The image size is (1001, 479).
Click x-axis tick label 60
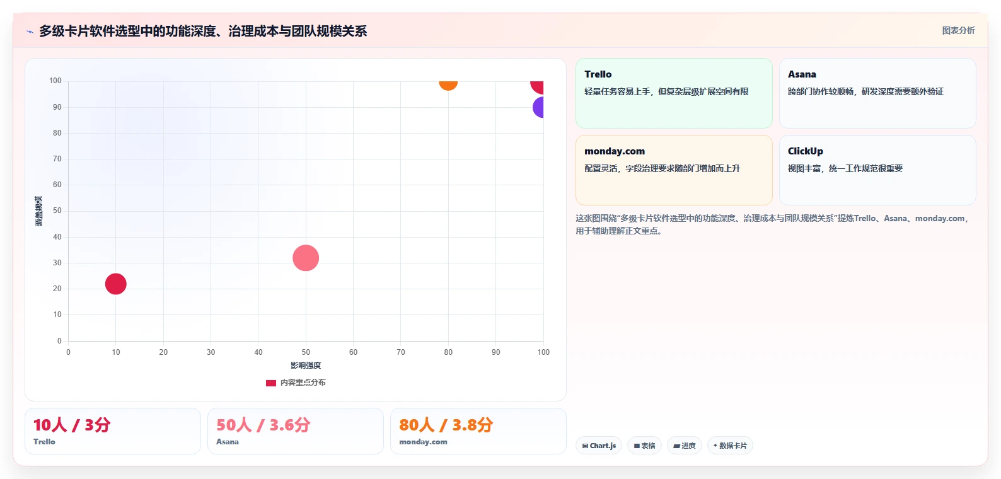click(353, 352)
